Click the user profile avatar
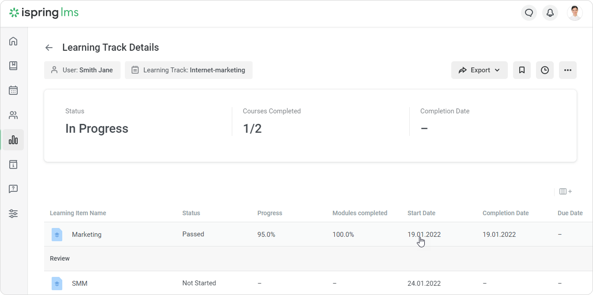This screenshot has height=295, width=593. point(574,13)
